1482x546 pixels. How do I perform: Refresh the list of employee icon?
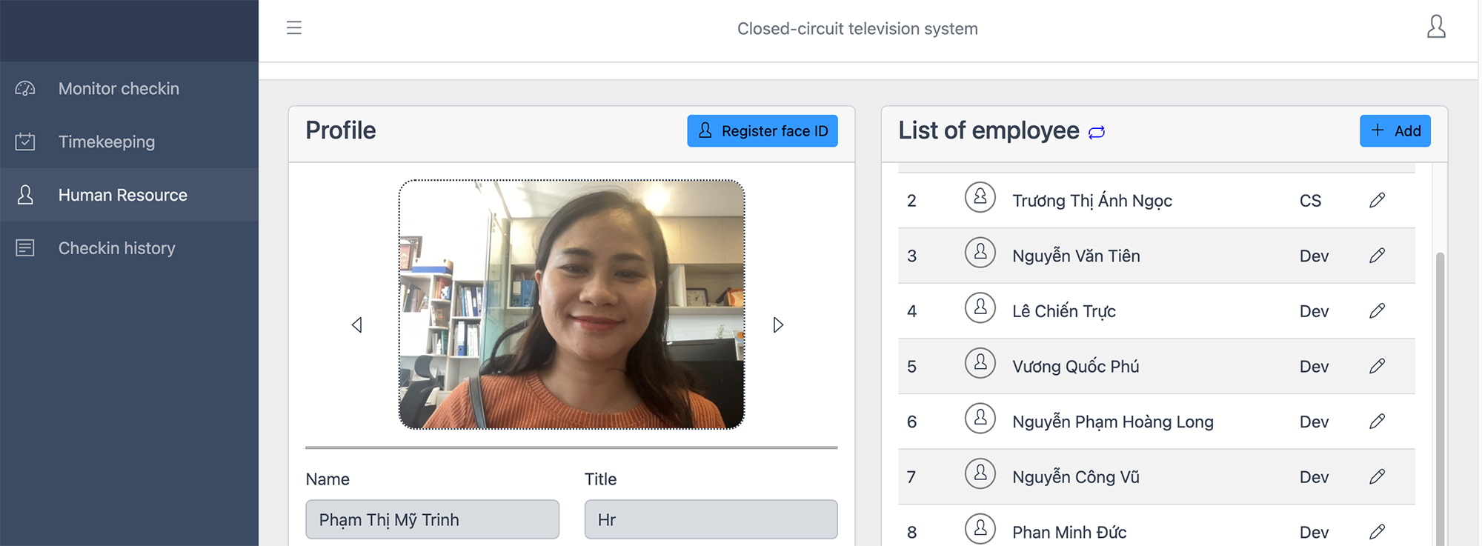tap(1097, 132)
